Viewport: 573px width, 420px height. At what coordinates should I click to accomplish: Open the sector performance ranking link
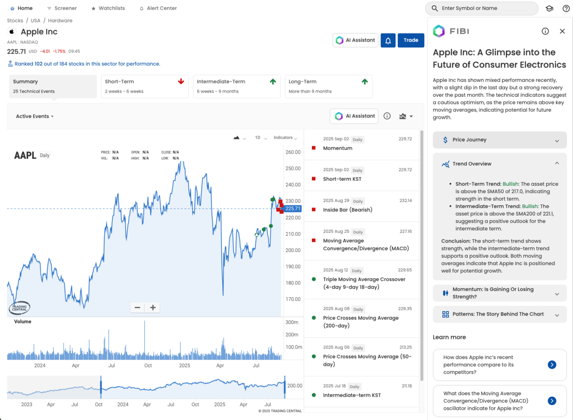coord(84,63)
